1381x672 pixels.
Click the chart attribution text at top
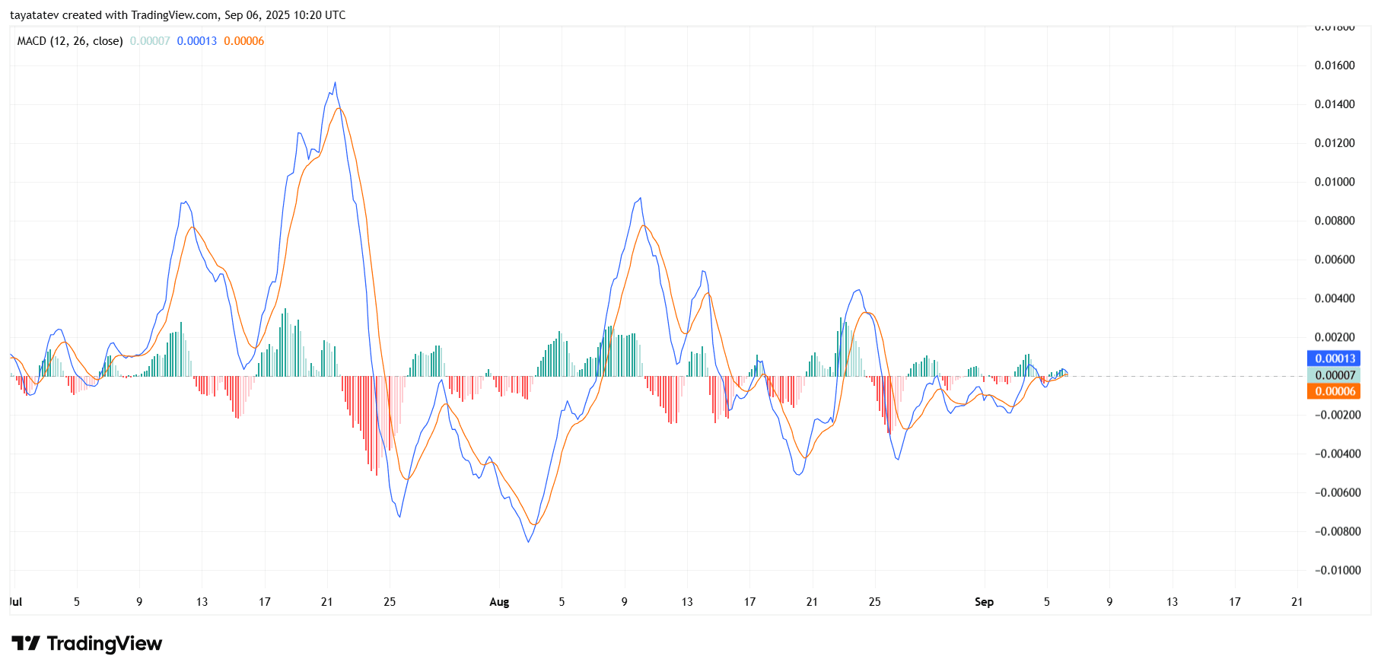(177, 15)
